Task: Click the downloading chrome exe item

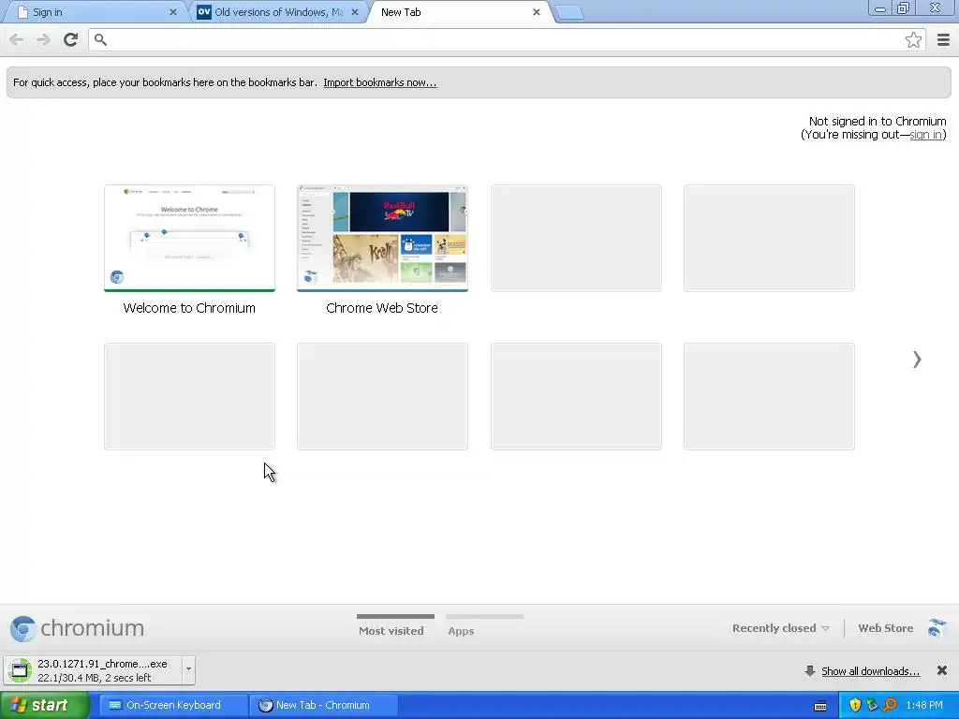Action: pos(94,670)
